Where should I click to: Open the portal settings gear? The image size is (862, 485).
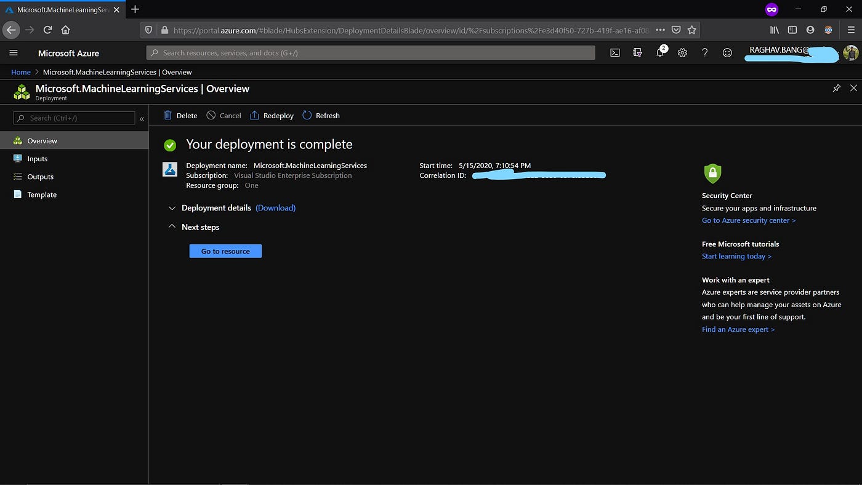click(x=682, y=53)
